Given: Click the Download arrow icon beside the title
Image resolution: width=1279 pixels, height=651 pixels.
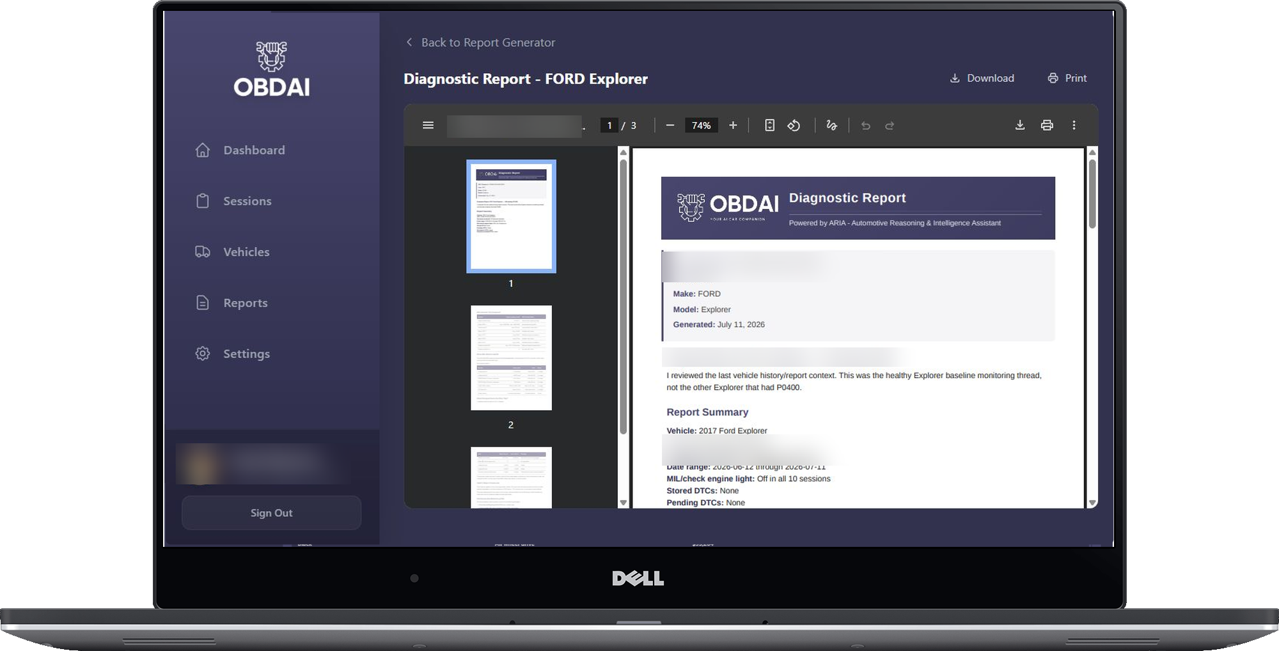Looking at the screenshot, I should click(955, 78).
